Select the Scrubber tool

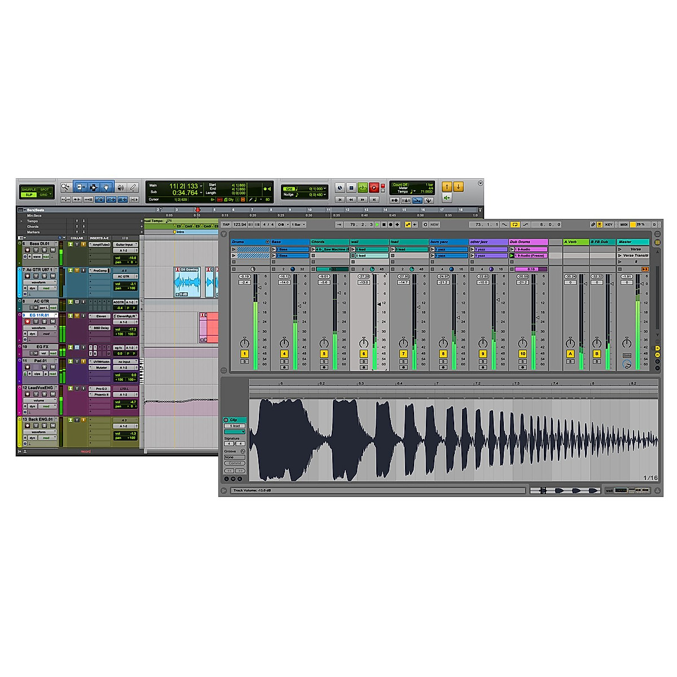[x=120, y=187]
